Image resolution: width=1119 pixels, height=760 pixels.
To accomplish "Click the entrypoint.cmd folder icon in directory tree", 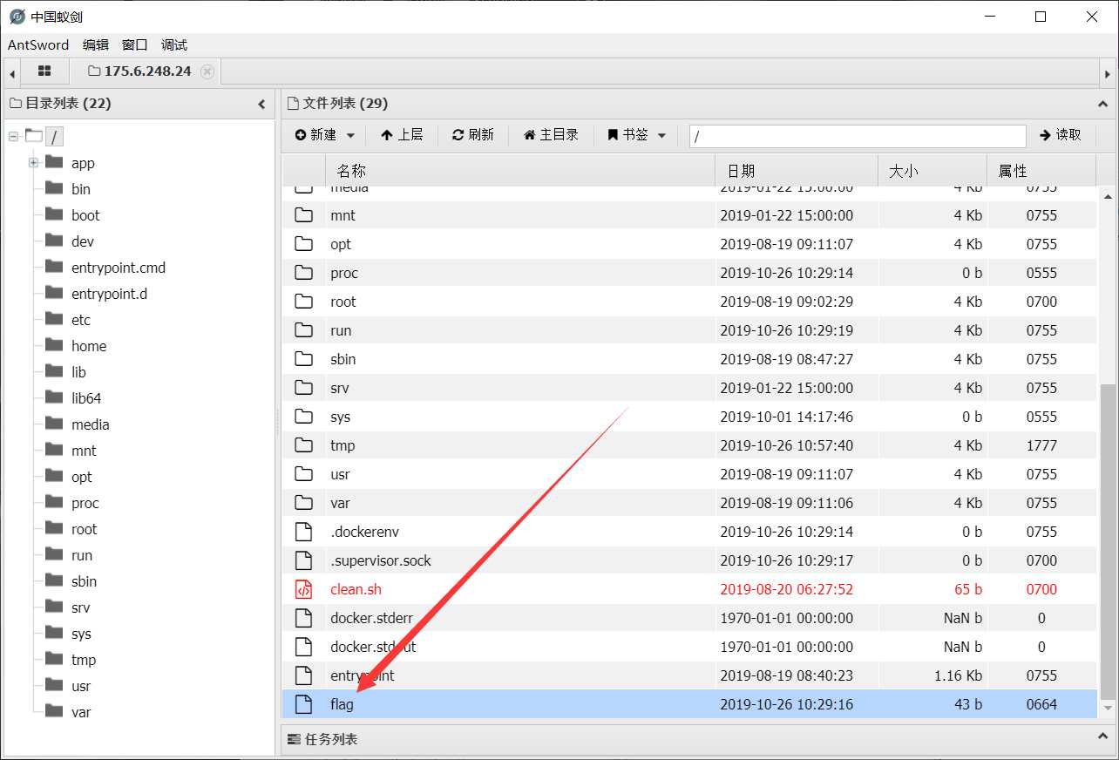I will pyautogui.click(x=54, y=267).
